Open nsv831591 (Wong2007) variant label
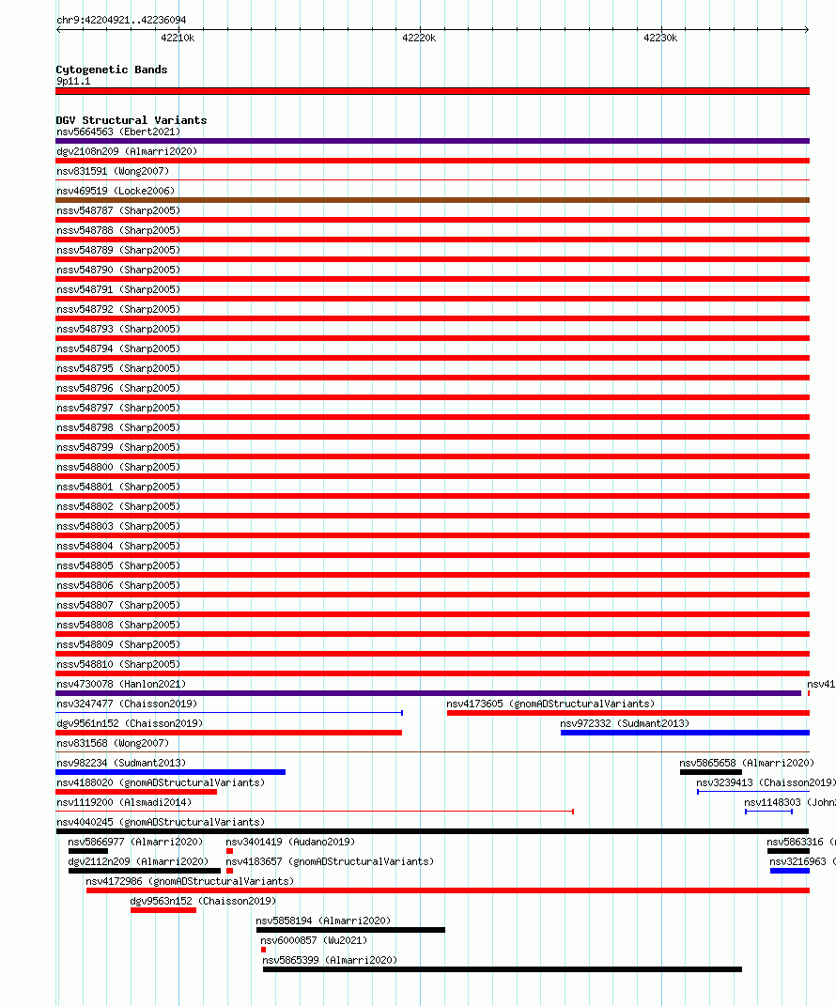The image size is (836, 1006). pos(113,171)
